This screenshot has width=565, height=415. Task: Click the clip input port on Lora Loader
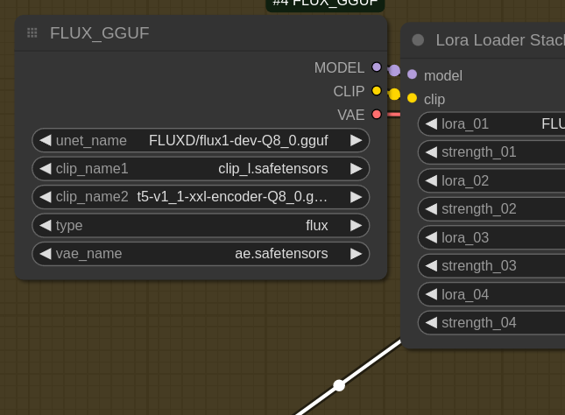(412, 98)
